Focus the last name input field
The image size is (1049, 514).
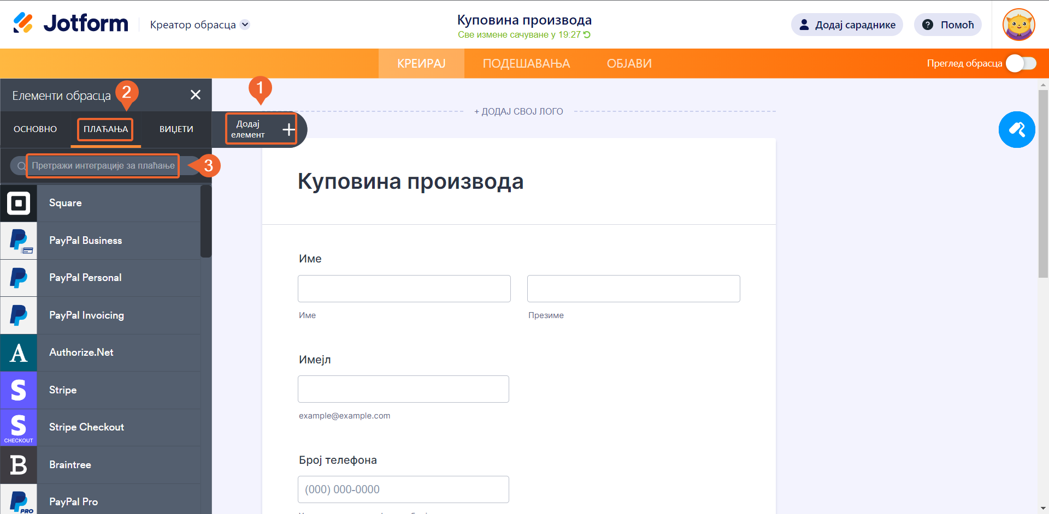[634, 289]
